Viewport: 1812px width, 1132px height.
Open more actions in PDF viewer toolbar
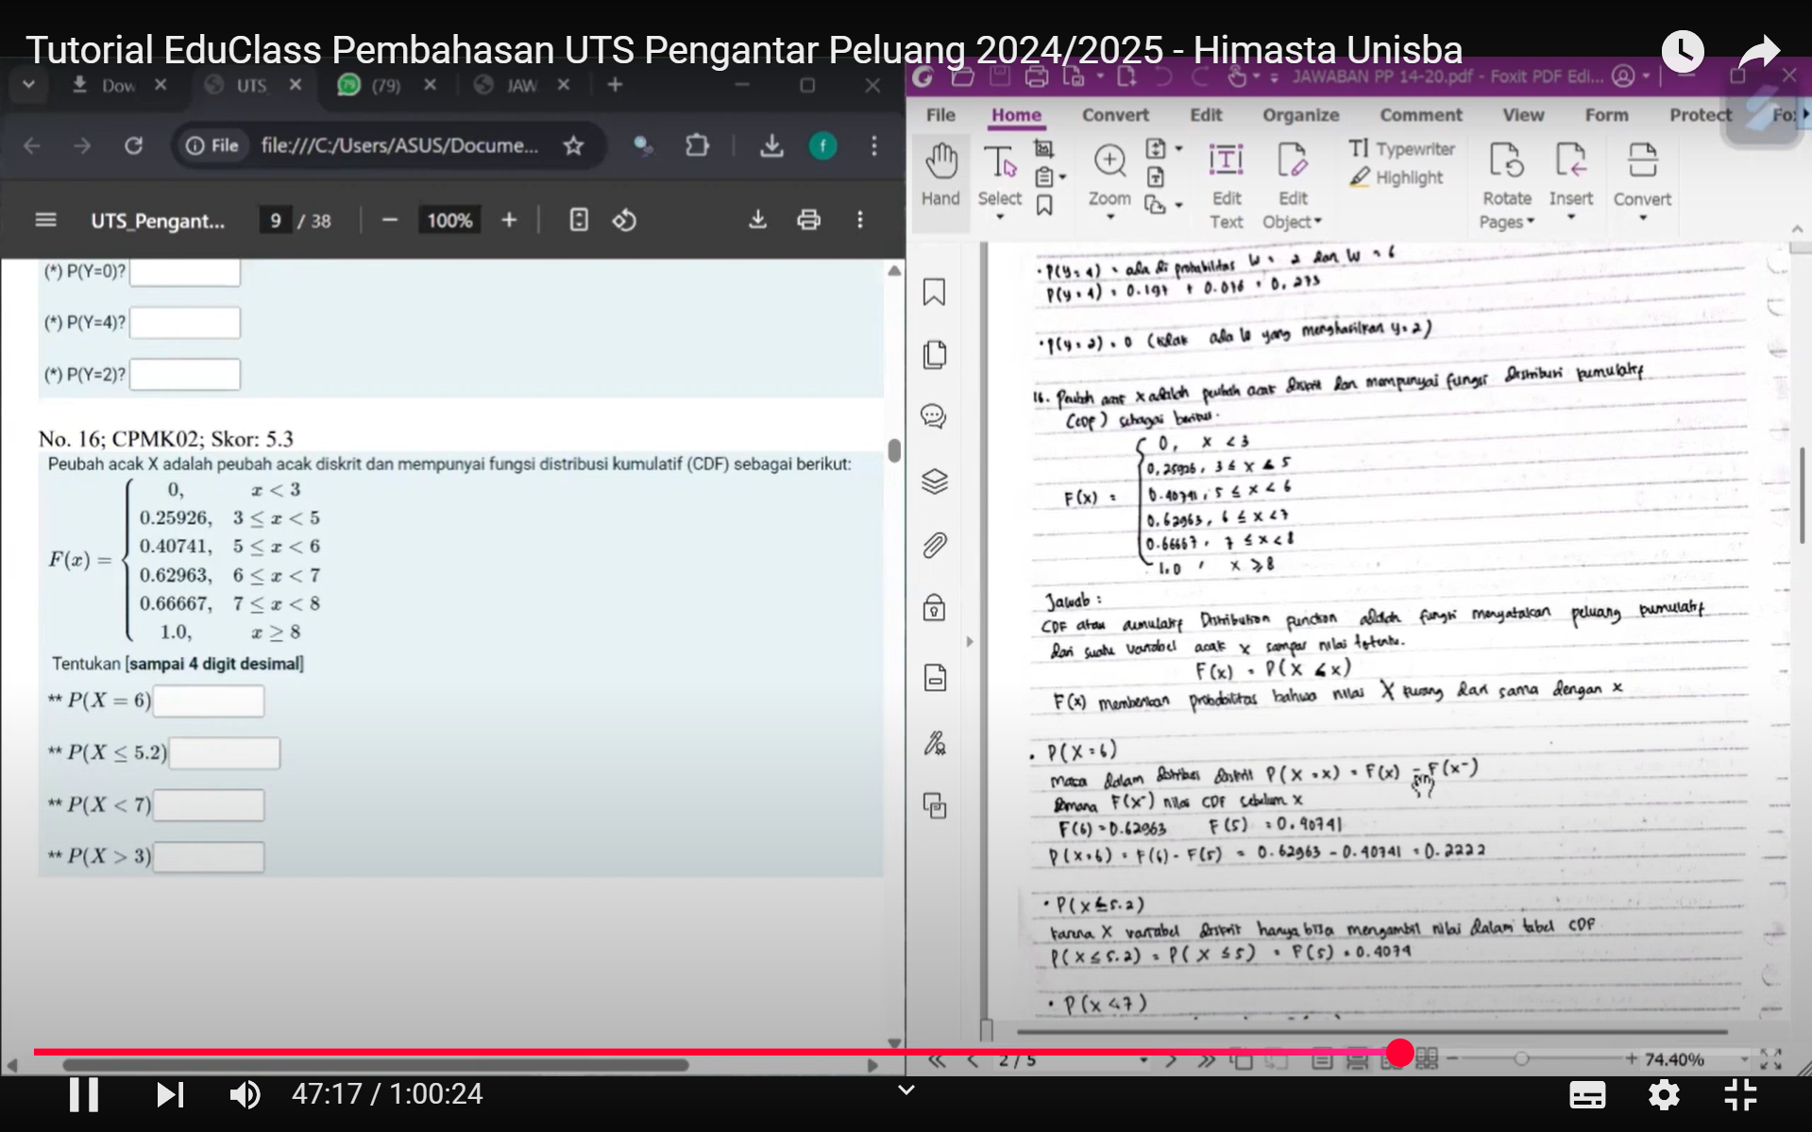(x=859, y=221)
